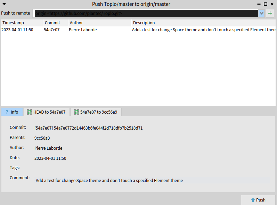The height and width of the screenshot is (205, 277).
Task: Add a new remote with plus icon
Action: (270, 13)
